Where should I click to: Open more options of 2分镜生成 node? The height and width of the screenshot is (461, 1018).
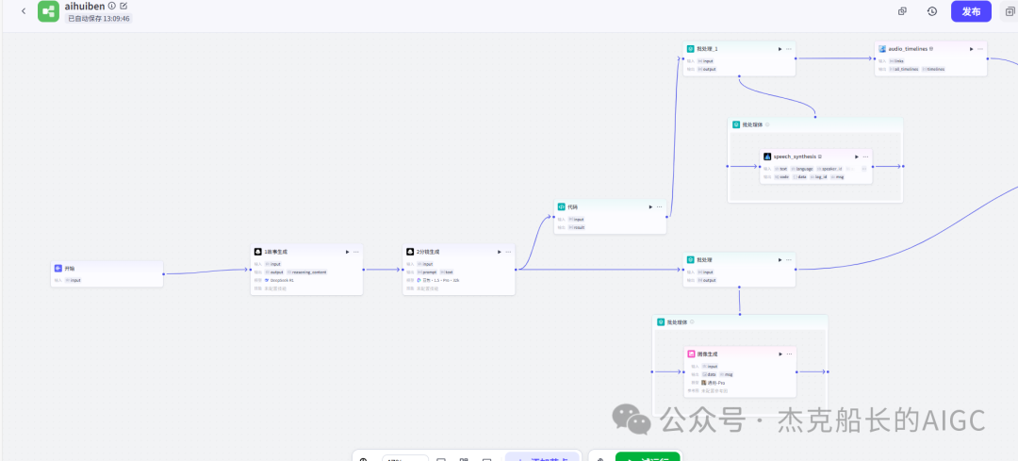point(508,252)
